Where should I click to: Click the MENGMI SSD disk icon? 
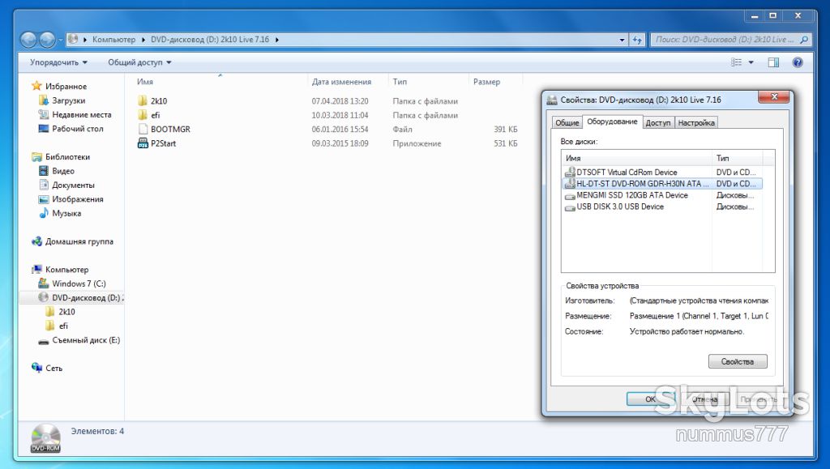570,196
